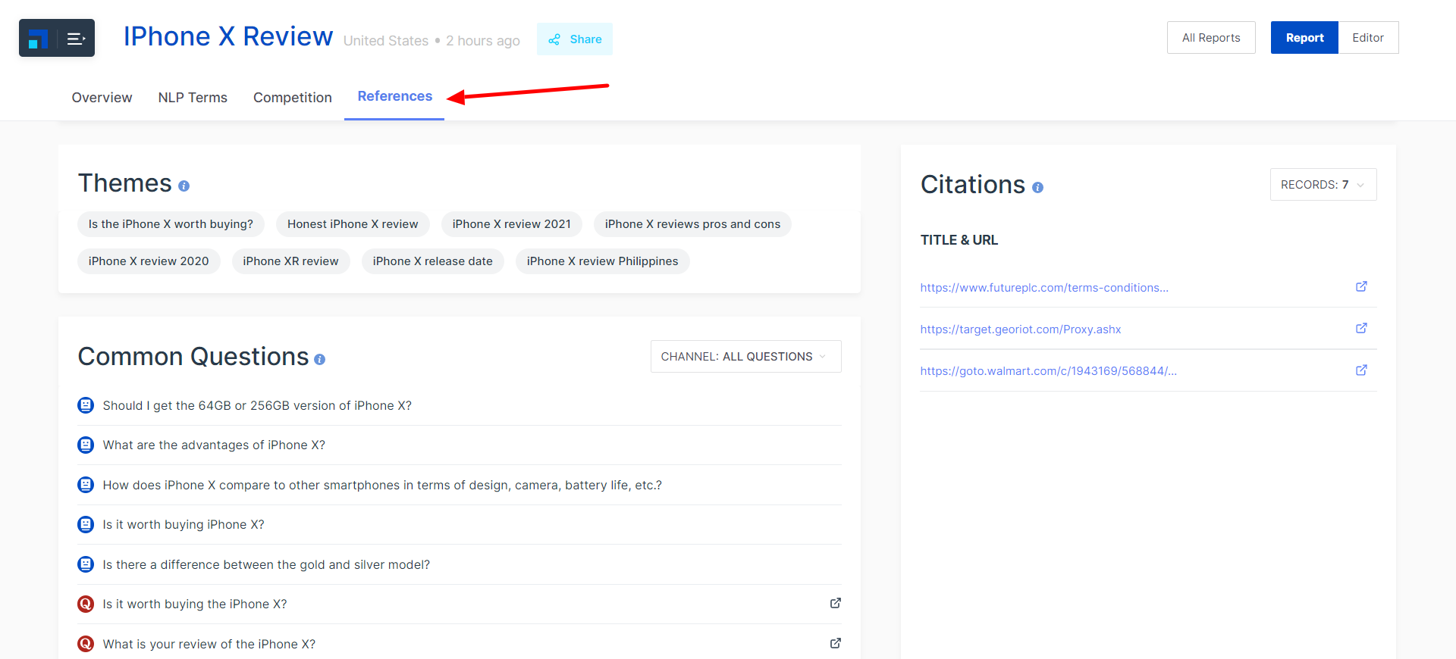Image resolution: width=1456 pixels, height=659 pixels.
Task: Open the goto.walmart.com citation link
Action: click(x=1049, y=371)
